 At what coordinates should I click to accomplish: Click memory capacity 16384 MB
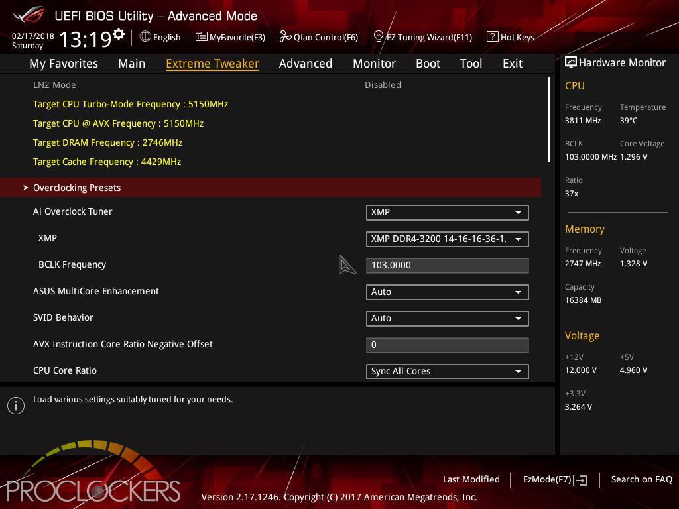(584, 300)
